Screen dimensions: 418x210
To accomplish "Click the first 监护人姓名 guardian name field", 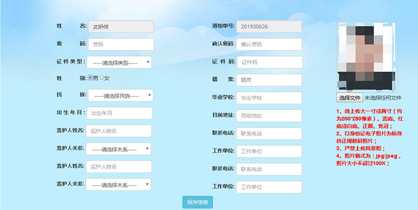I will pyautogui.click(x=119, y=131).
